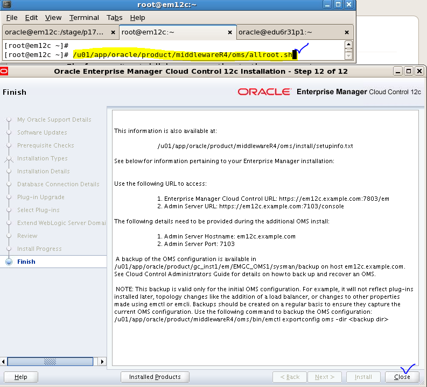
Task: Click the terminal window icon in title bar
Action: [6, 4]
